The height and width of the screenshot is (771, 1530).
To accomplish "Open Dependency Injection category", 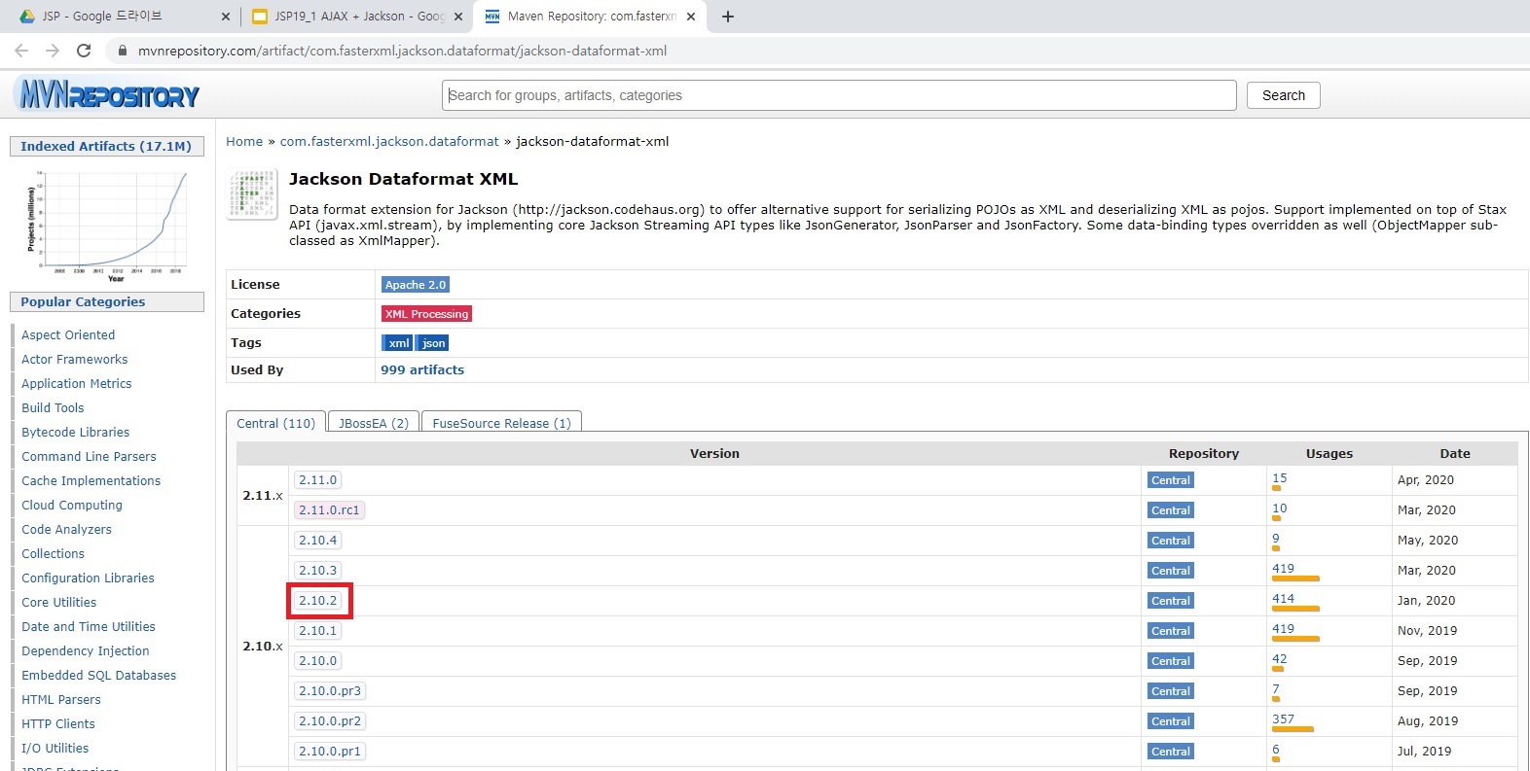I will click(x=86, y=650).
